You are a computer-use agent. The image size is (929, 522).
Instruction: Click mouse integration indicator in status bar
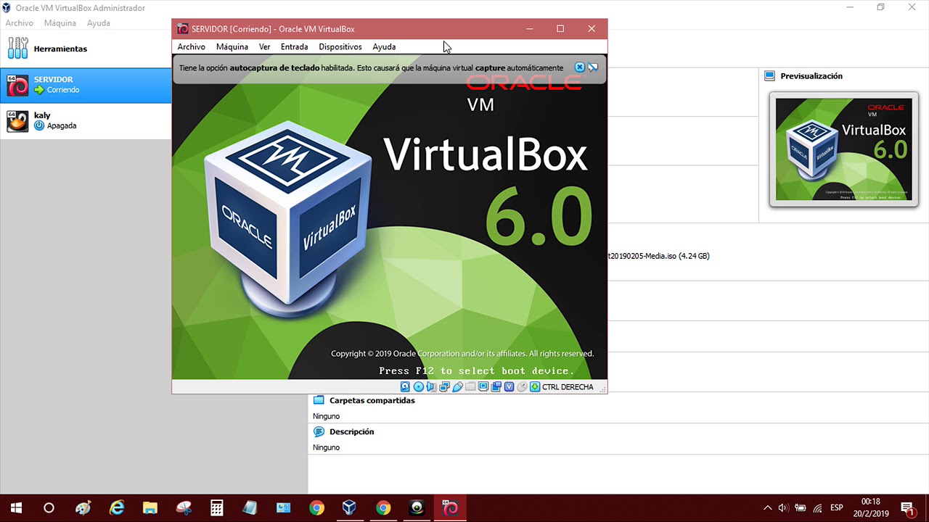(522, 387)
